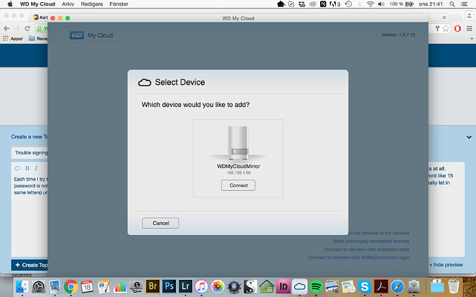The width and height of the screenshot is (476, 297).
Task: Click the key icon in Chrome's address bar
Action: (x=437, y=28)
